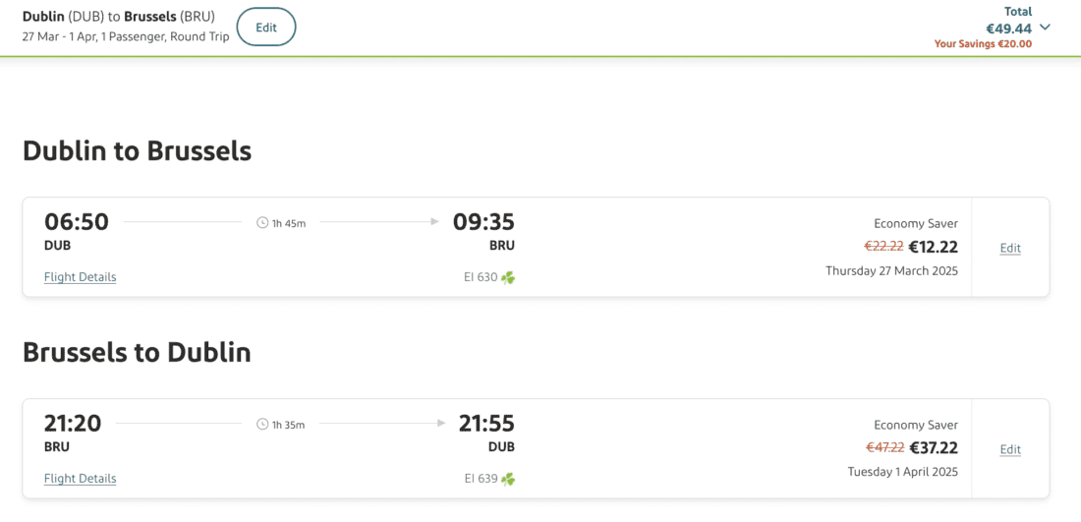Click the shamrock icon beside EI 630
This screenshot has height=522, width=1081.
coord(508,278)
